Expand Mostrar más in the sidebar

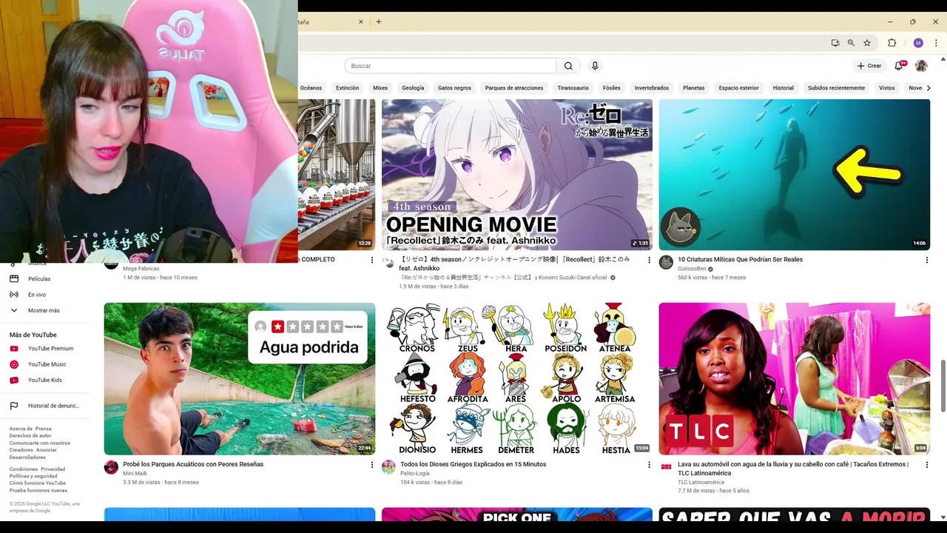(x=44, y=310)
